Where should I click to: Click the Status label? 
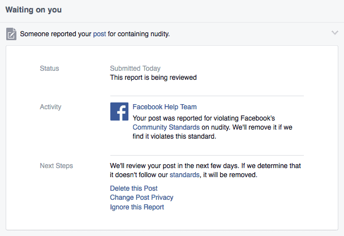click(49, 68)
